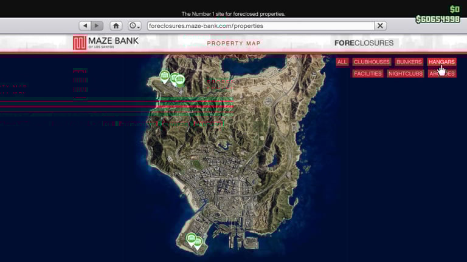This screenshot has width=467, height=262.
Task: Click the $0 cash amount text
Action: coord(455,9)
